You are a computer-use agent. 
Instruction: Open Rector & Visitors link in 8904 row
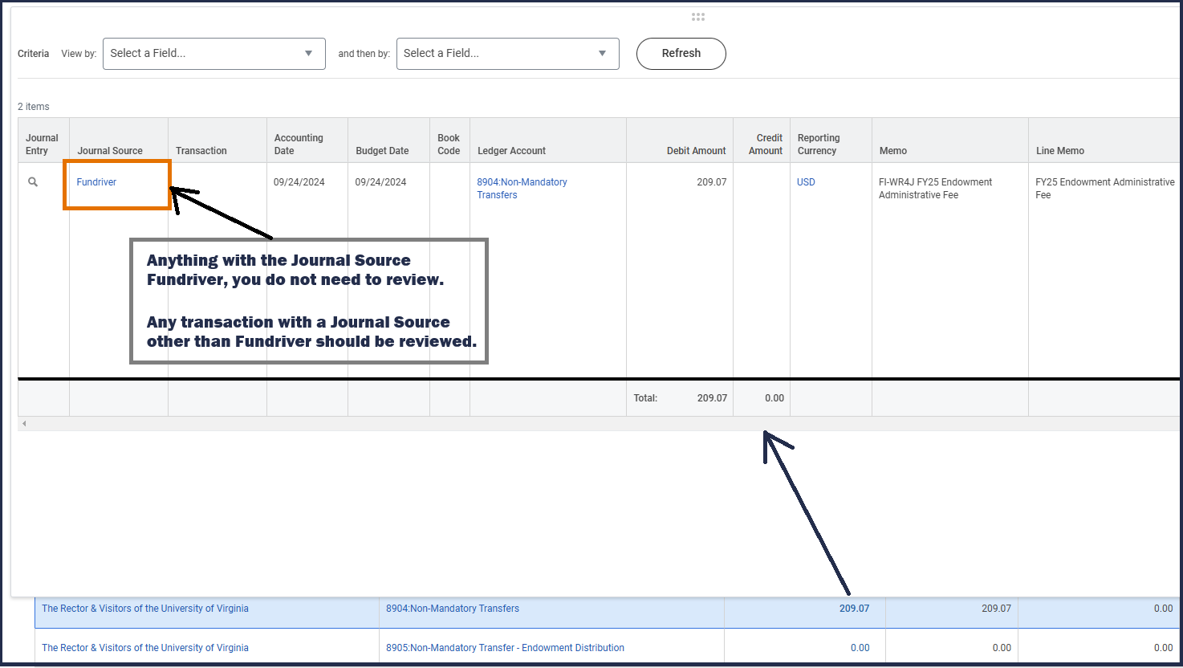[x=145, y=609]
